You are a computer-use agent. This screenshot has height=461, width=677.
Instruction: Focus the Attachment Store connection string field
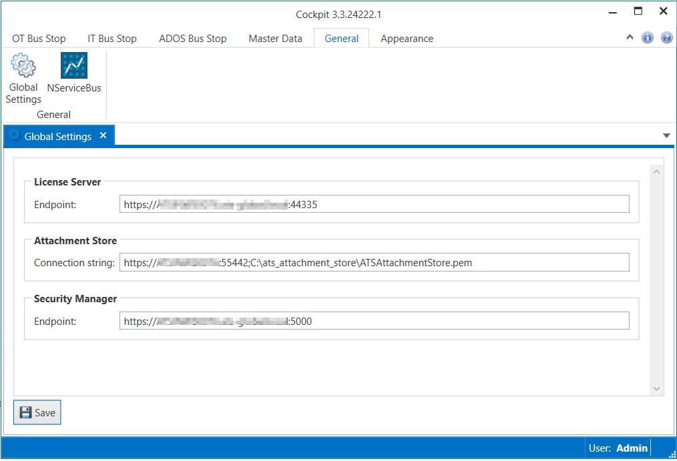click(374, 262)
